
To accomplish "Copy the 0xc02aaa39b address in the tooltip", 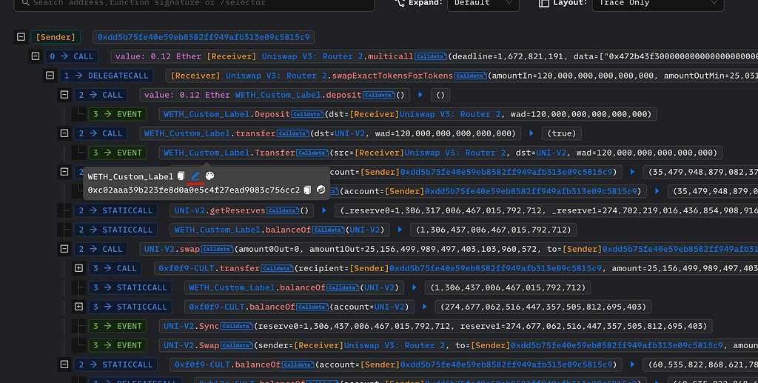I will coord(307,190).
